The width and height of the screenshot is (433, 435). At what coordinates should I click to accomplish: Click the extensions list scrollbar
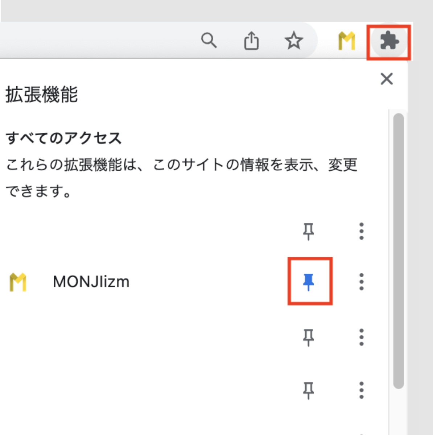tap(399, 251)
